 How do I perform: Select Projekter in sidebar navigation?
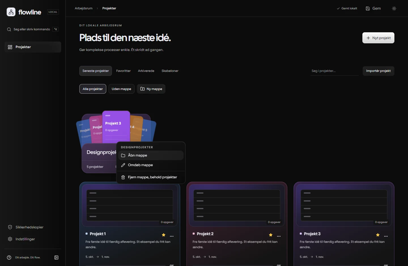pyautogui.click(x=33, y=47)
